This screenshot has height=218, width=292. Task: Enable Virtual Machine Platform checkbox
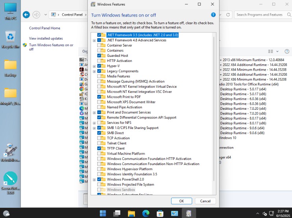click(99, 154)
